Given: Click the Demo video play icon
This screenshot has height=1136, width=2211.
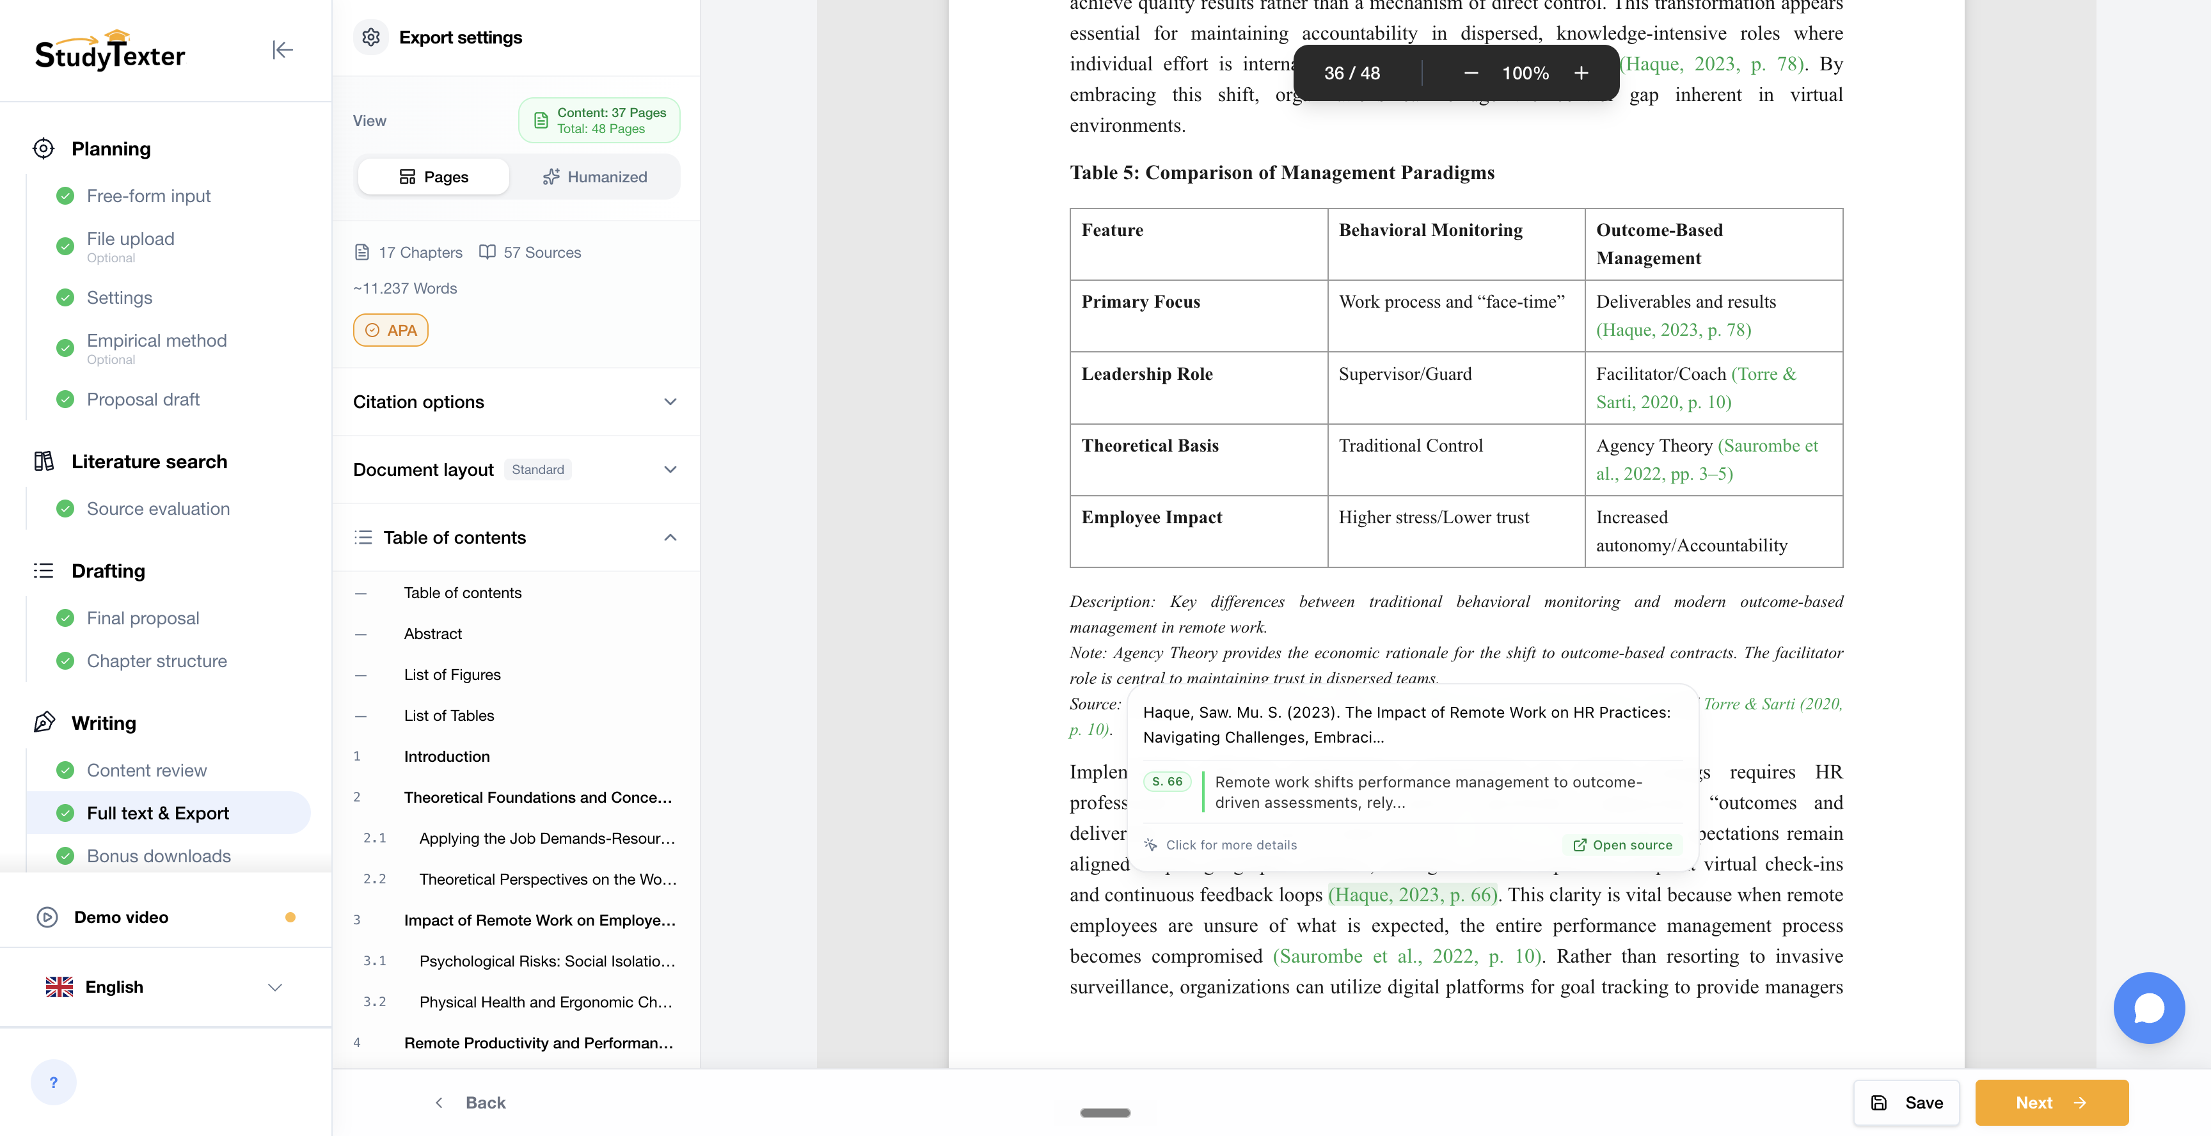Looking at the screenshot, I should (x=47, y=917).
